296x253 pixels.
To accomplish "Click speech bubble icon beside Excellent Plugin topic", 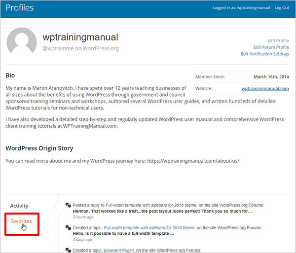I will click(68, 250).
